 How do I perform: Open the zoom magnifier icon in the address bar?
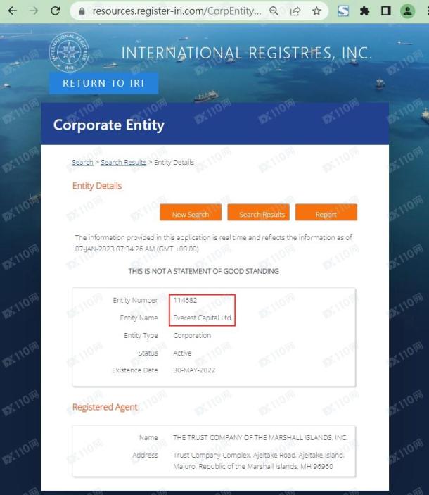(x=274, y=11)
